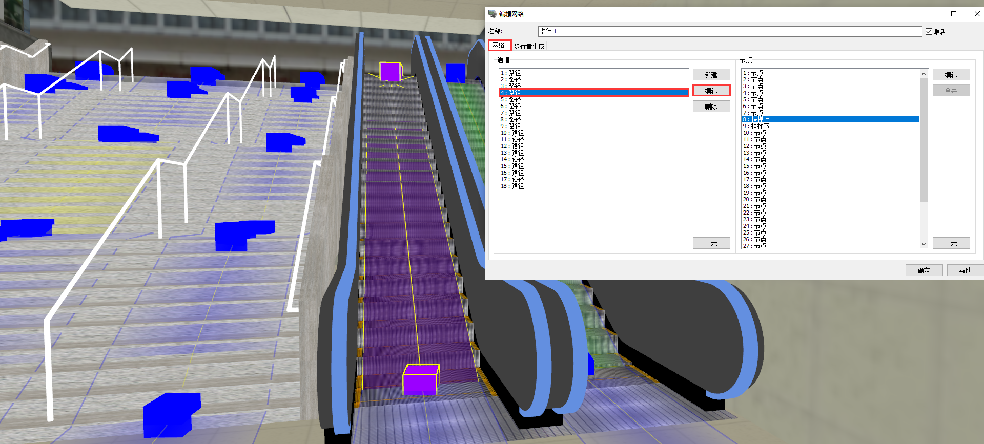Select node row 4: 节点

click(830, 93)
